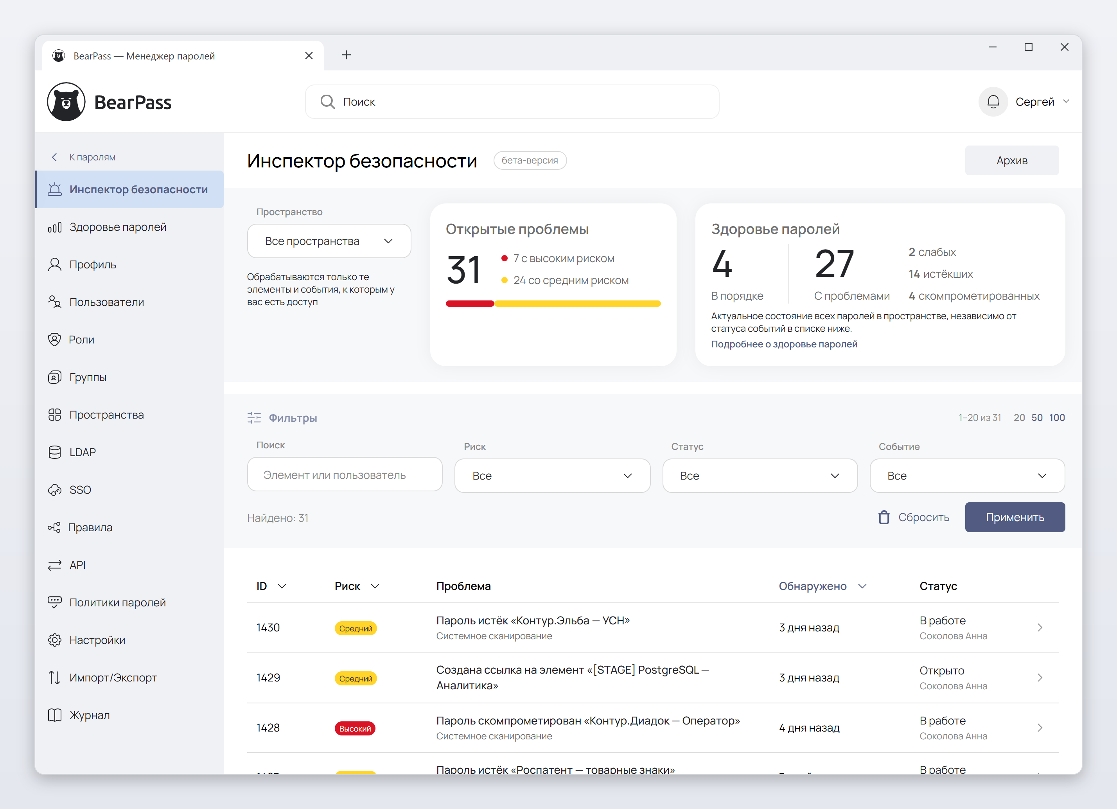Open the Риск filter dropdown
This screenshot has width=1117, height=809.
pos(552,475)
